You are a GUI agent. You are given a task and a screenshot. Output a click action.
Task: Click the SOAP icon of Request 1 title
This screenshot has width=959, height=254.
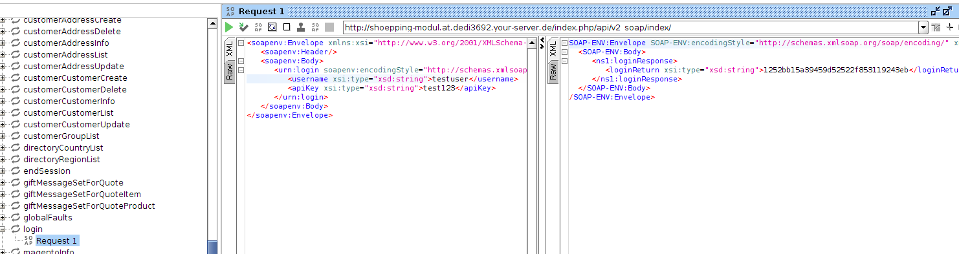coord(230,11)
